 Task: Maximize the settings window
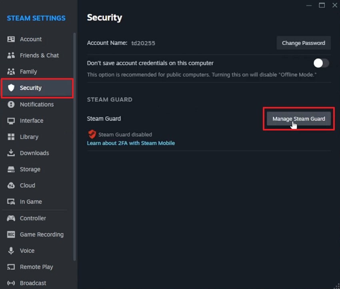[322, 5]
